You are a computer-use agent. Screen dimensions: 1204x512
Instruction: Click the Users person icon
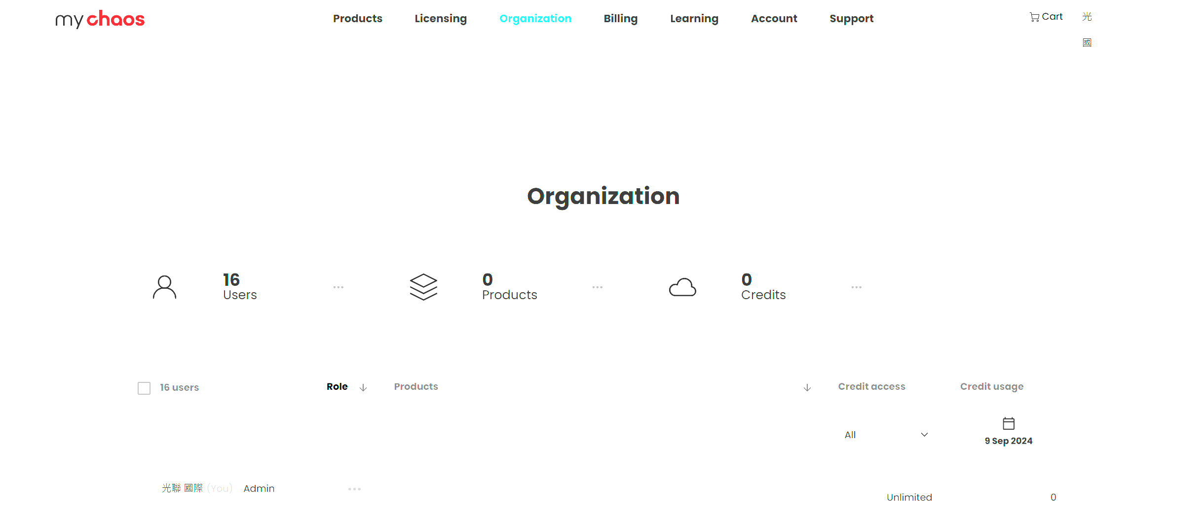[164, 287]
